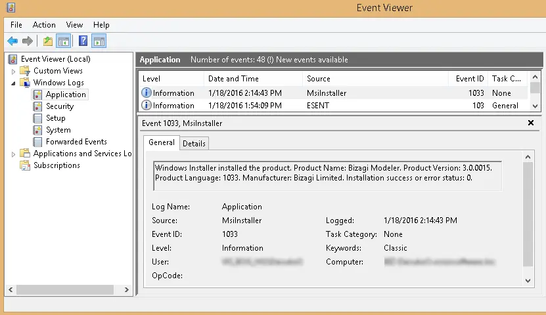The height and width of the screenshot is (315, 546).
Task: Click the Logged value 1/18/2016 2:14:43 PM
Action: (421, 220)
